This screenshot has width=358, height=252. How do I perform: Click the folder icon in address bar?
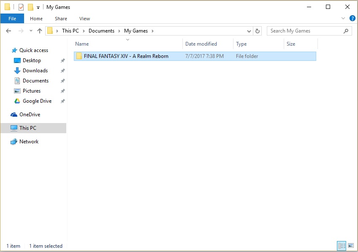click(50, 30)
